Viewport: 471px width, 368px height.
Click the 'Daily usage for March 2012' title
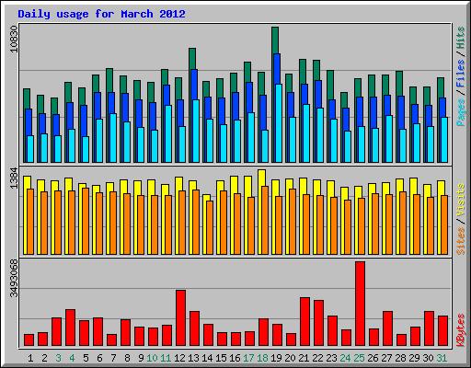pyautogui.click(x=101, y=14)
